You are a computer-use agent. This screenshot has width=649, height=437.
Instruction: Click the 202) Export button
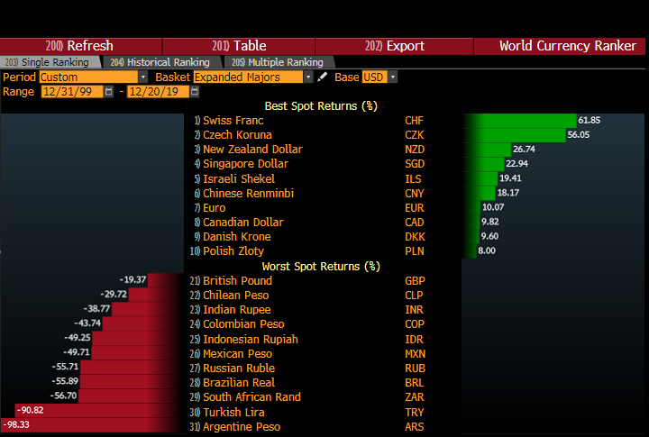394,46
